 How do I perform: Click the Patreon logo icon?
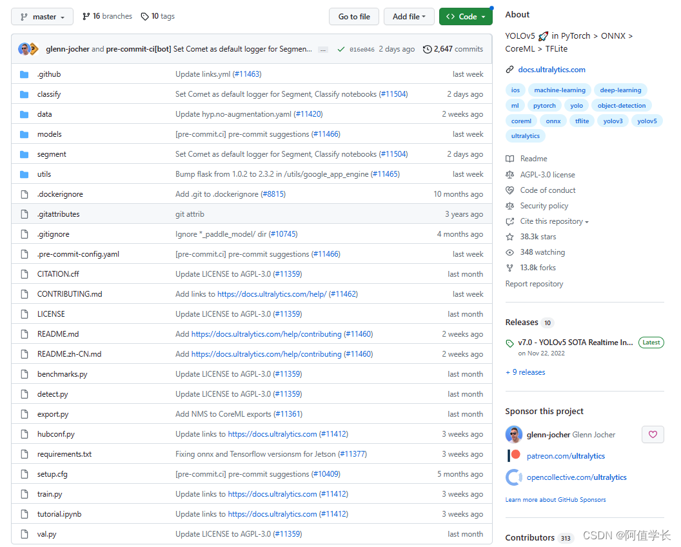pyautogui.click(x=514, y=455)
